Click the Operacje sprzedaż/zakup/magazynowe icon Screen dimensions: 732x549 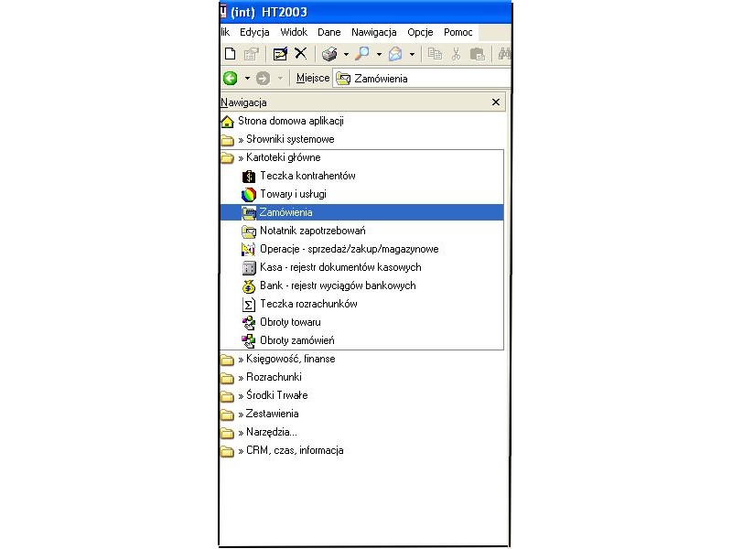pyautogui.click(x=248, y=249)
